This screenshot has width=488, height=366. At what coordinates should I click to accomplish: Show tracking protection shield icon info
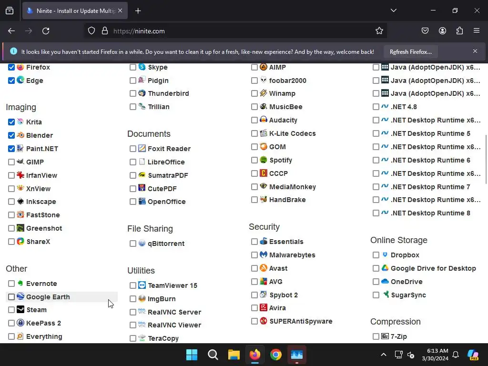pos(91,31)
